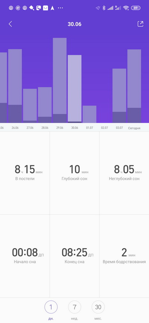The width and height of the screenshot is (149, 323).
Task: Switch to the 7 week view
Action: click(x=74, y=307)
